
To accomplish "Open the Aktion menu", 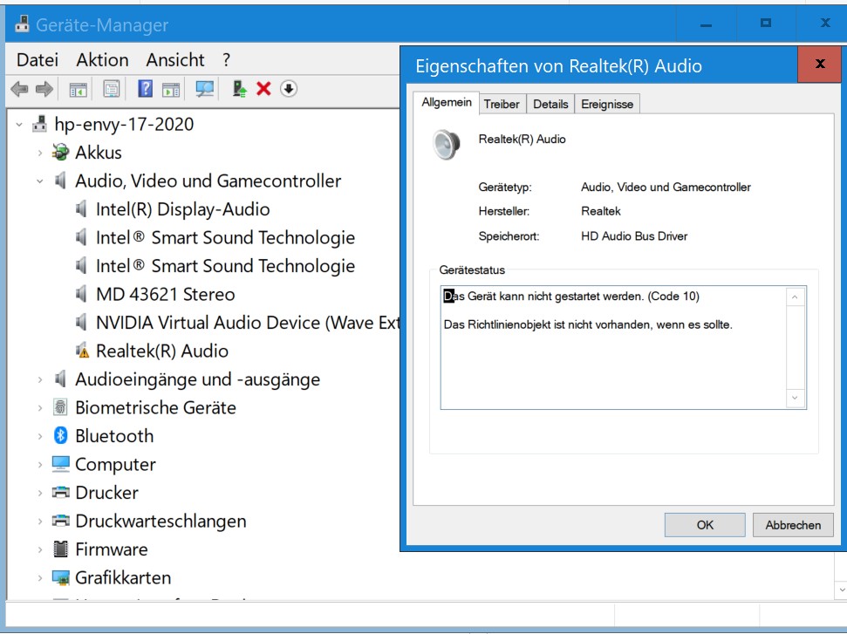I will coord(102,60).
